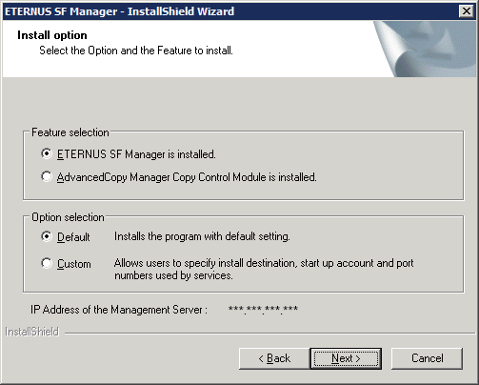Click the masked IP address value

point(263,310)
